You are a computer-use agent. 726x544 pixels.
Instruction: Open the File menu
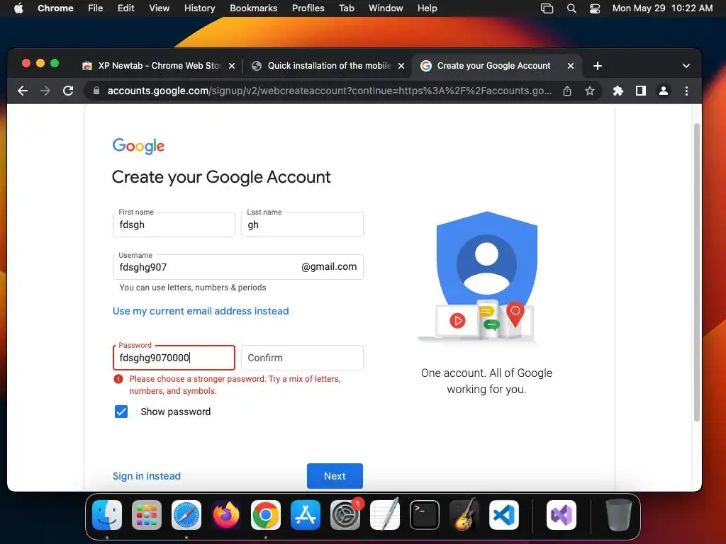point(96,8)
